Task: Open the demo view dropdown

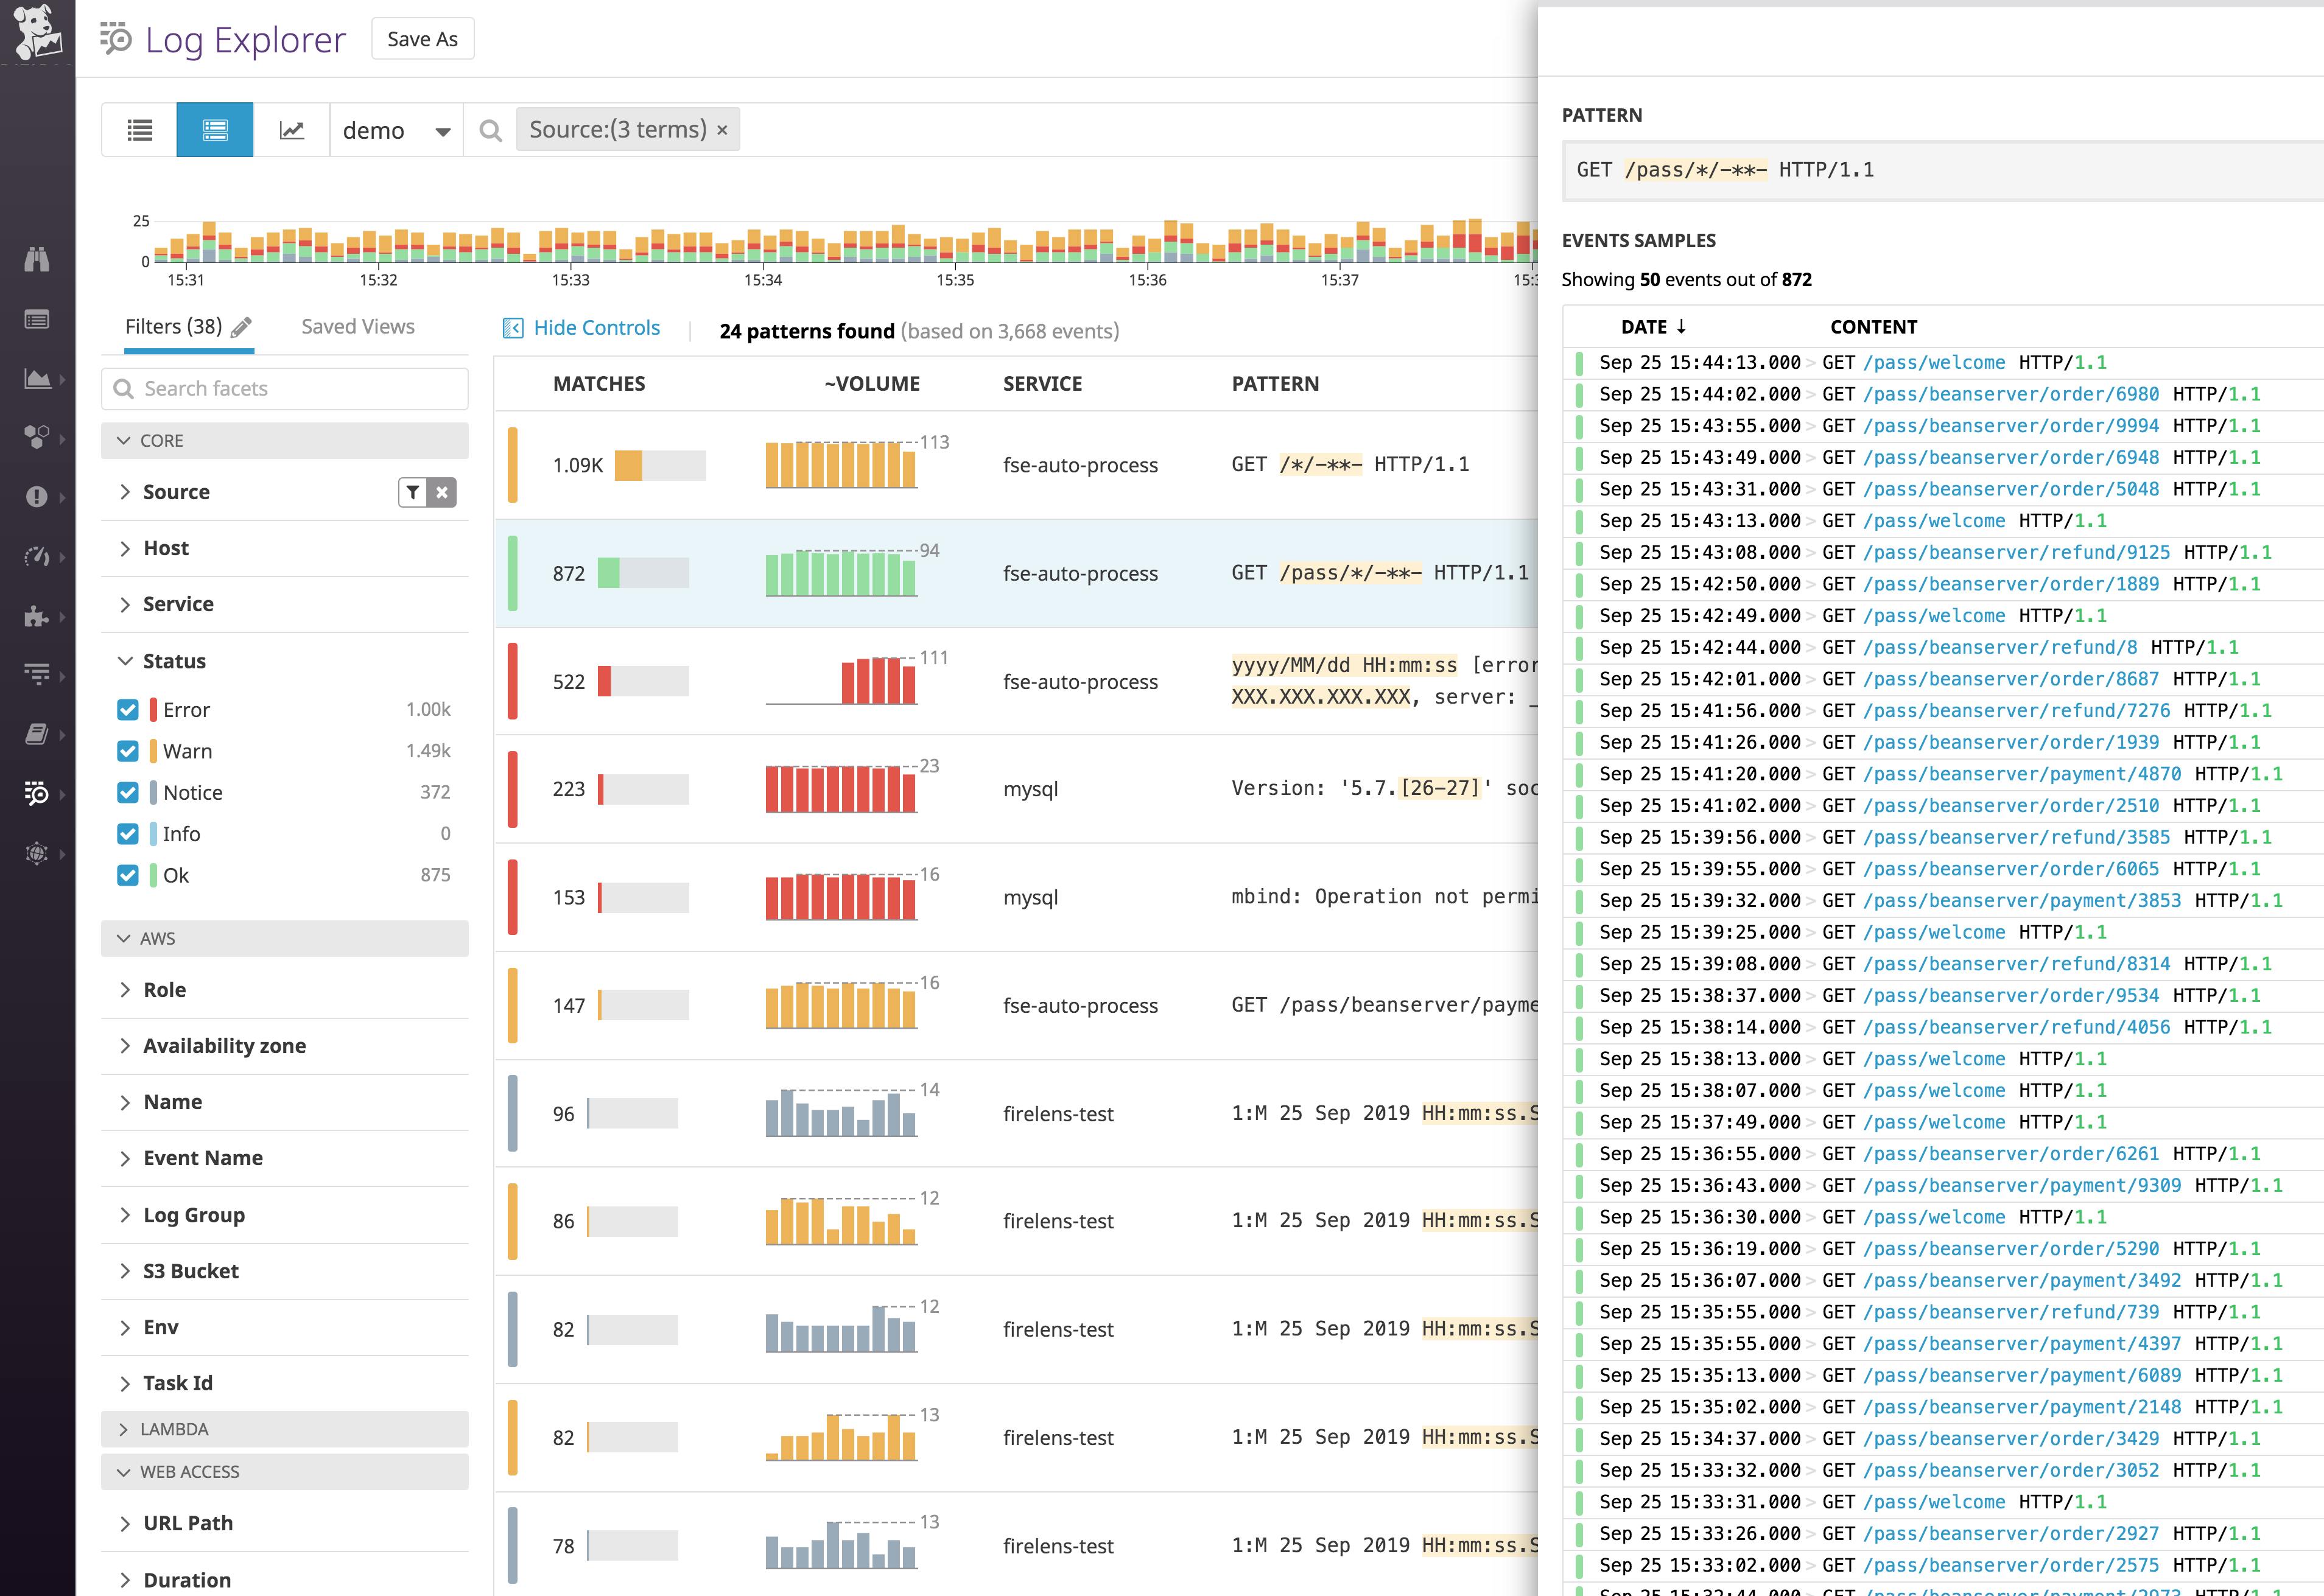Action: pos(396,129)
